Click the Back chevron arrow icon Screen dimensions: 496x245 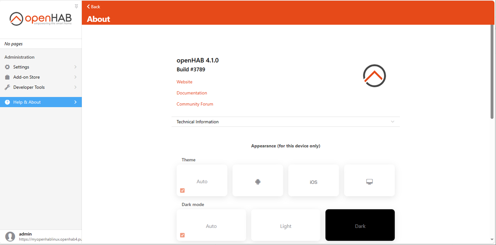click(x=89, y=7)
